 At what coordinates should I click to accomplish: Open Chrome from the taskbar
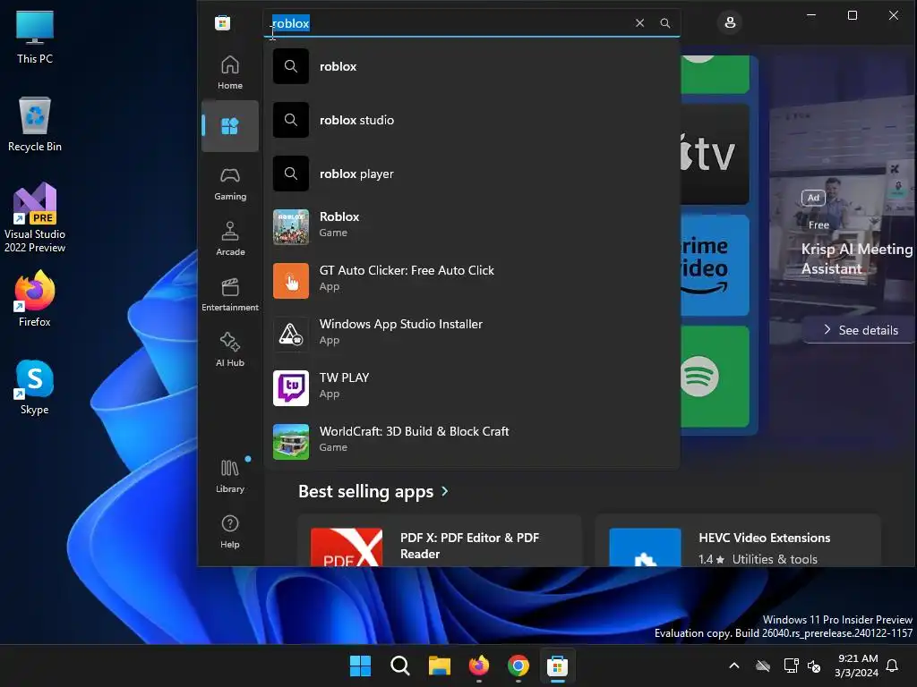click(518, 666)
